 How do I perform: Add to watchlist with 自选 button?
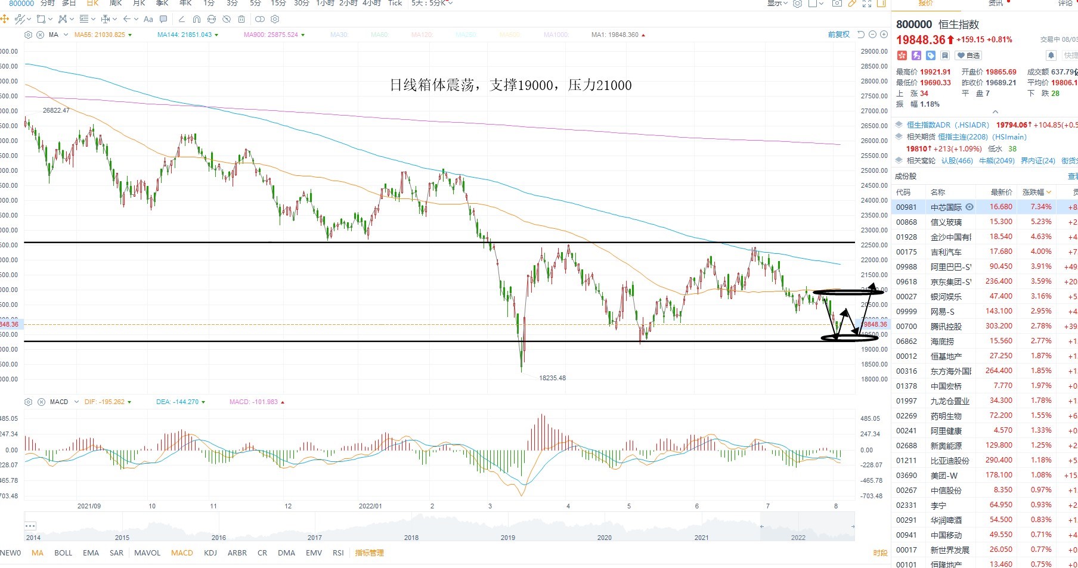click(968, 55)
